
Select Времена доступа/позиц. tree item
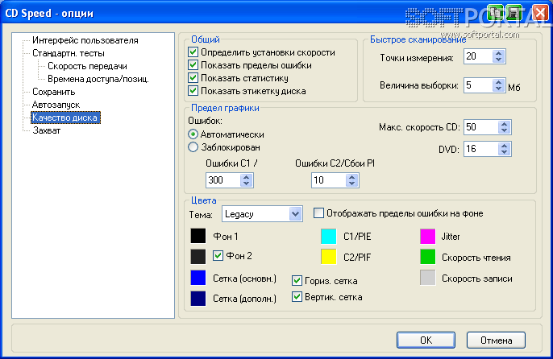click(98, 79)
